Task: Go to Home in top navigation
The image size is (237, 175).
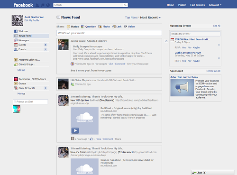Action: (170, 5)
